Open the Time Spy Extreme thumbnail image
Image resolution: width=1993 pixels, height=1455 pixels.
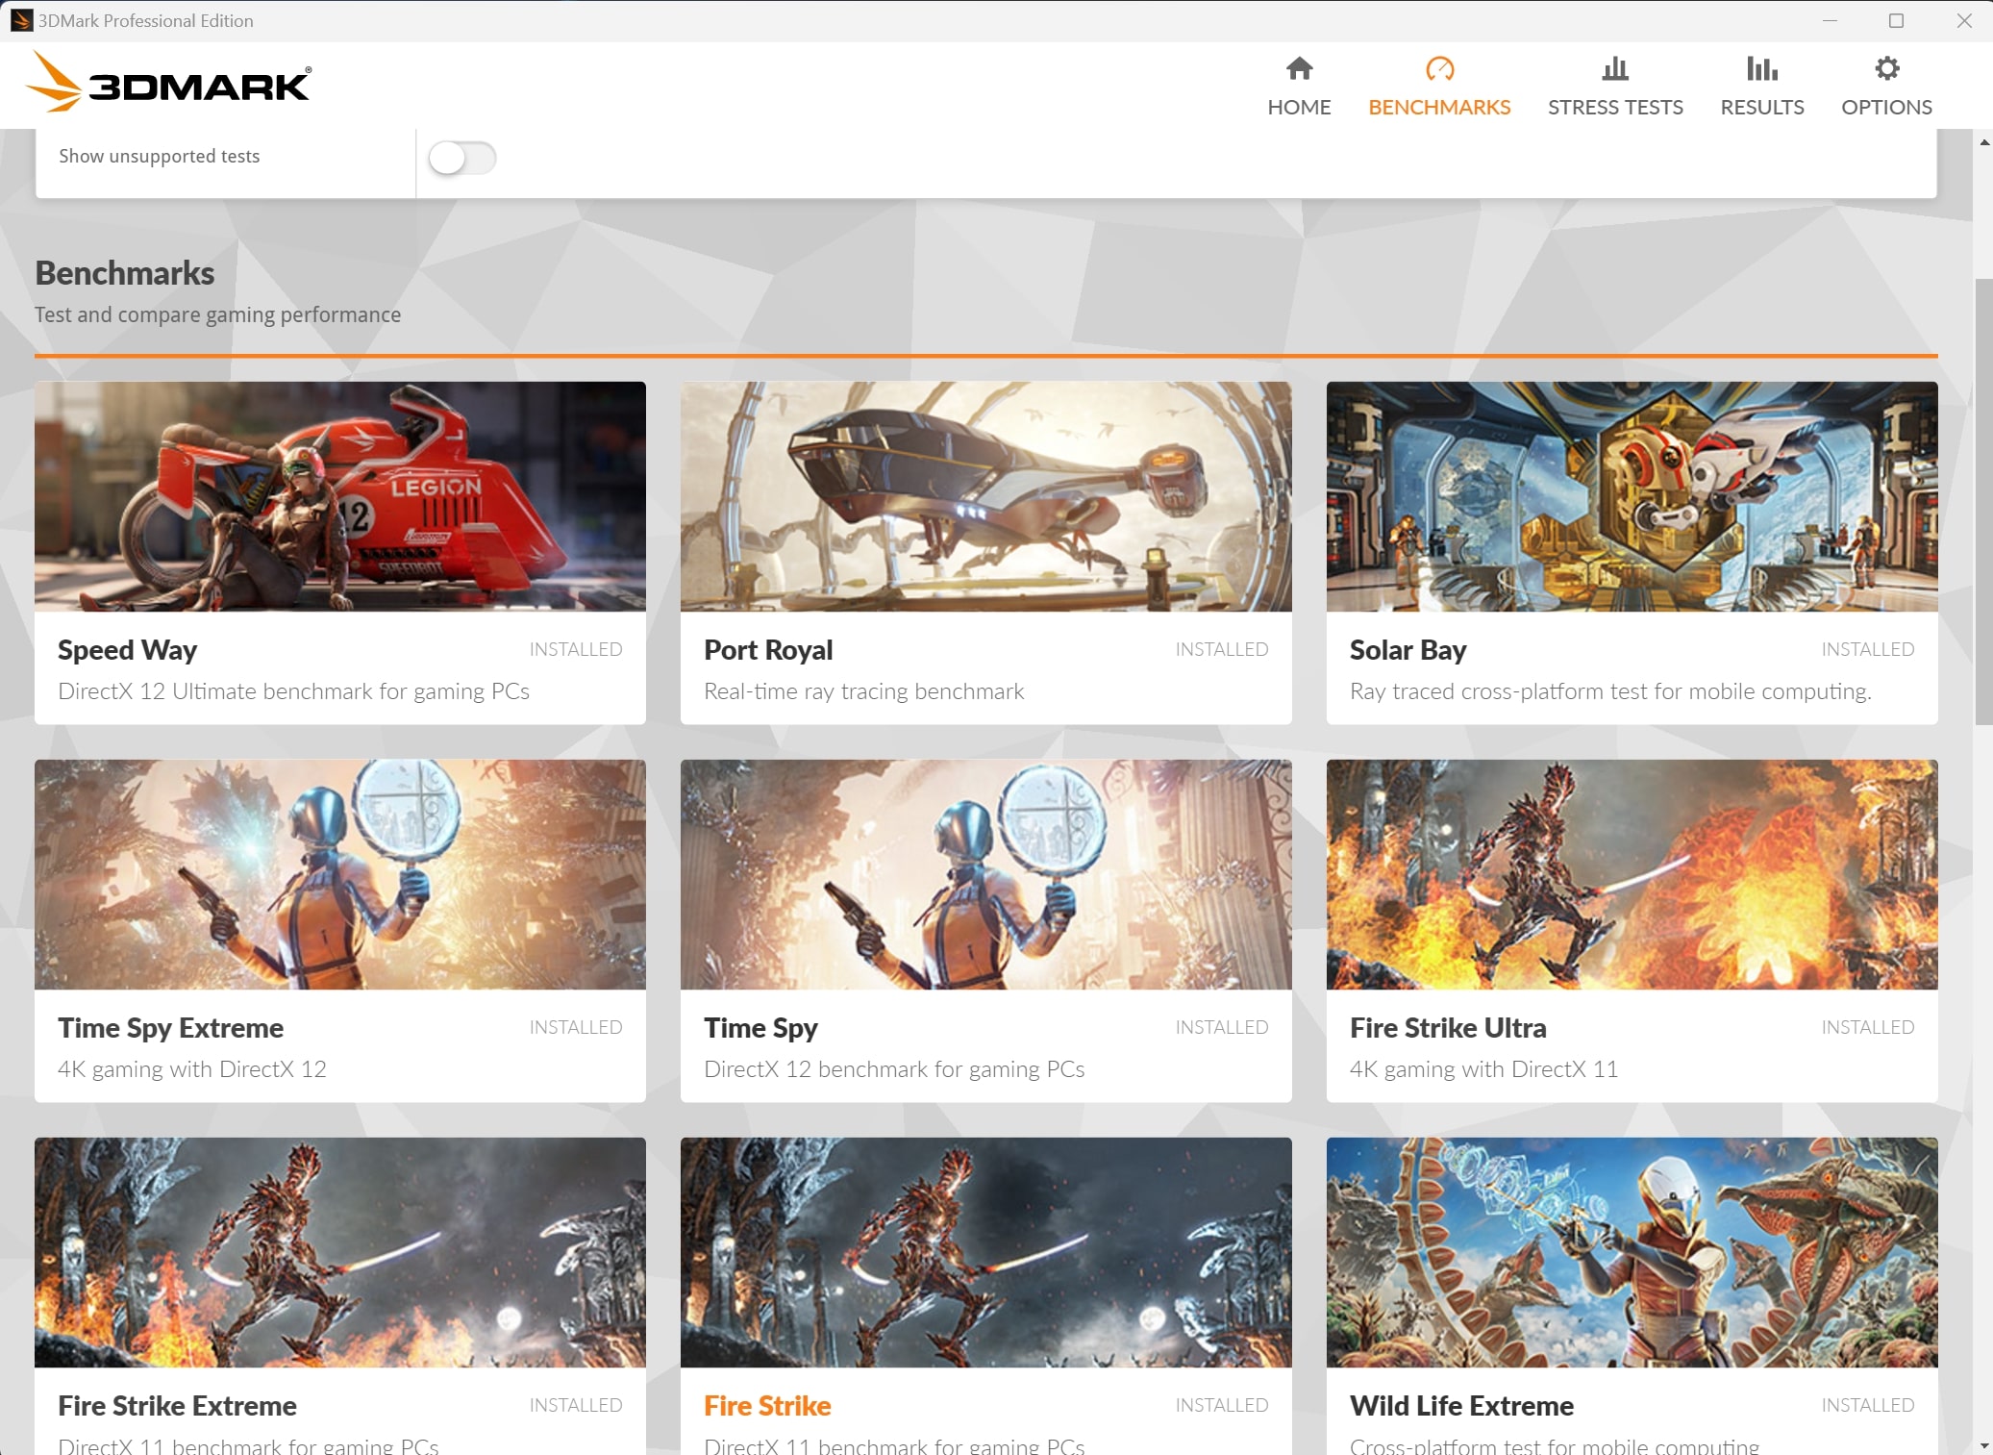[x=340, y=874]
